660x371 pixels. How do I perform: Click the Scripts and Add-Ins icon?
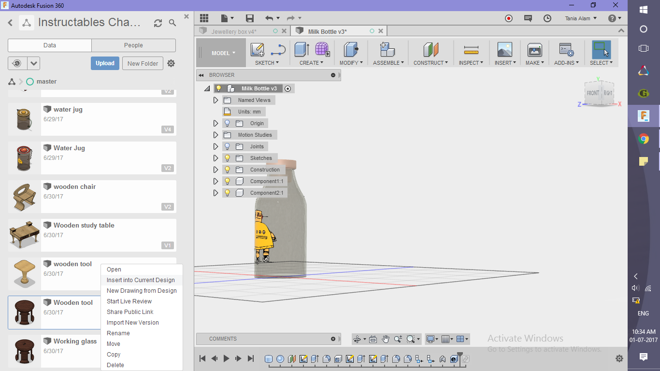point(566,50)
